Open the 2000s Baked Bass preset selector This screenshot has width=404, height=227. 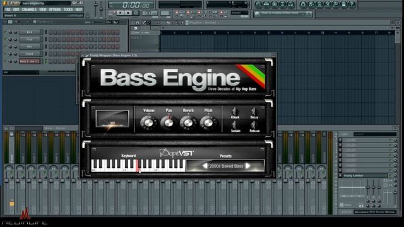pyautogui.click(x=226, y=166)
